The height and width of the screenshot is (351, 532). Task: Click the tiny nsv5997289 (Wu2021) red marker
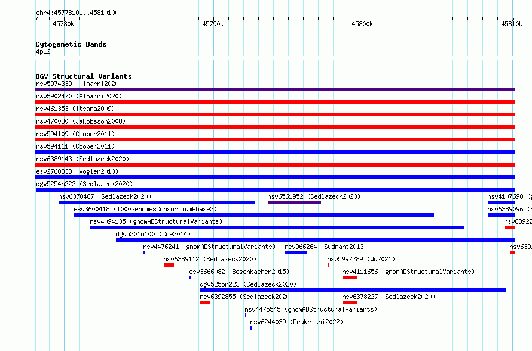(328, 265)
